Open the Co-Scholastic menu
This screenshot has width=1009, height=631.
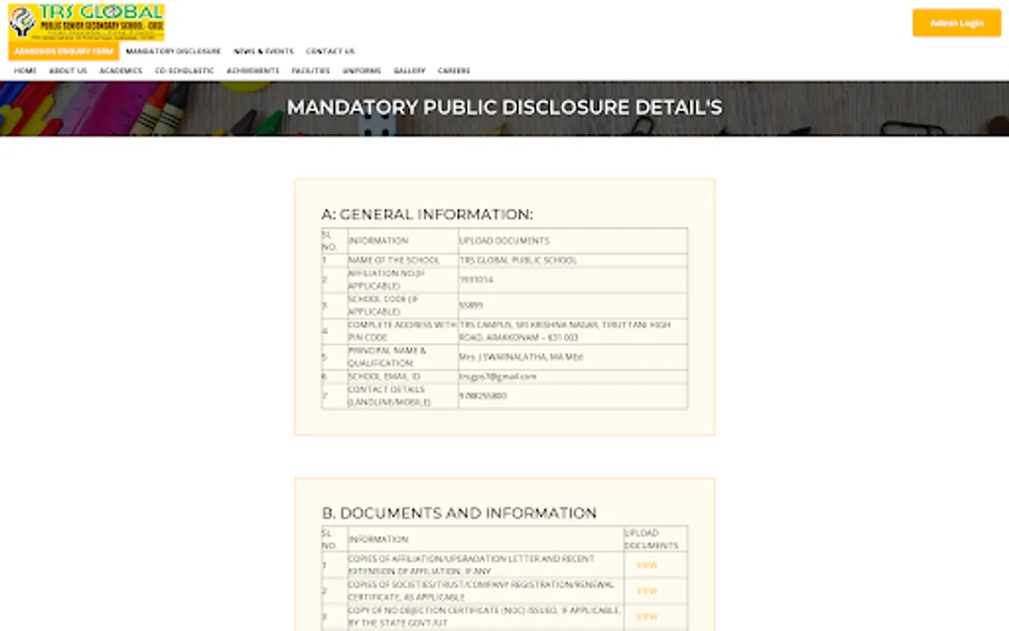184,71
